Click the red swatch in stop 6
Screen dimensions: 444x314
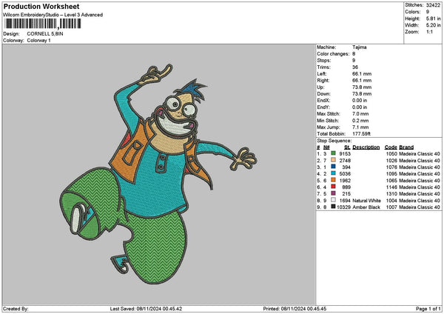333,187
